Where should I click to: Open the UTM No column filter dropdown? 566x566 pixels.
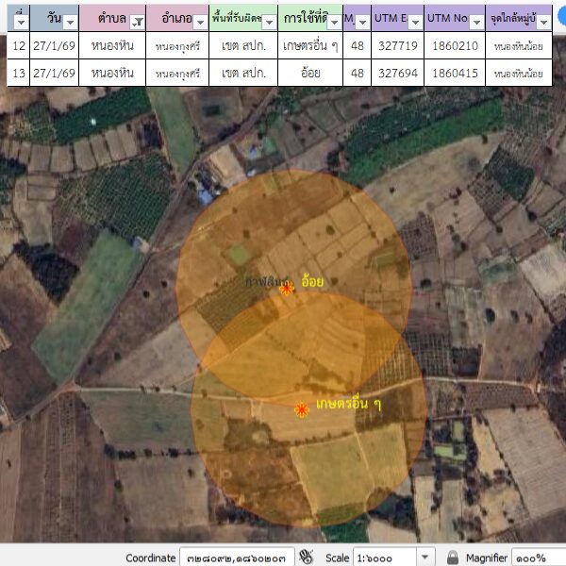[x=476, y=21]
